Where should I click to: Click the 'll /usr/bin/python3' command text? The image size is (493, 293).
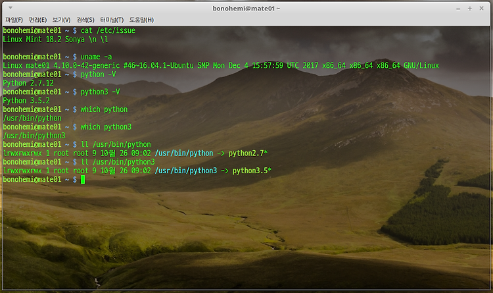118,162
